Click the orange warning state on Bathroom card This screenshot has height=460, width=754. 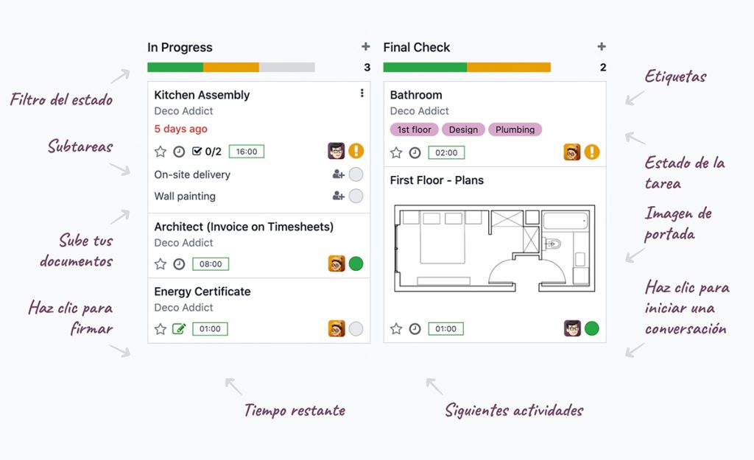(592, 152)
